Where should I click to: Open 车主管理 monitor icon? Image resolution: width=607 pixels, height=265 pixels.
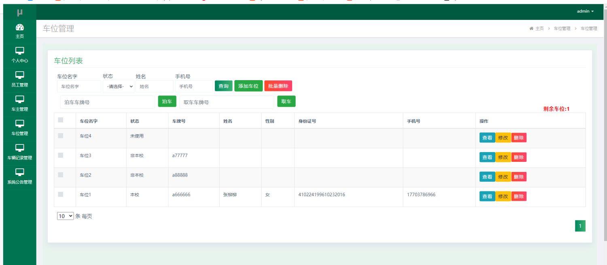19,100
